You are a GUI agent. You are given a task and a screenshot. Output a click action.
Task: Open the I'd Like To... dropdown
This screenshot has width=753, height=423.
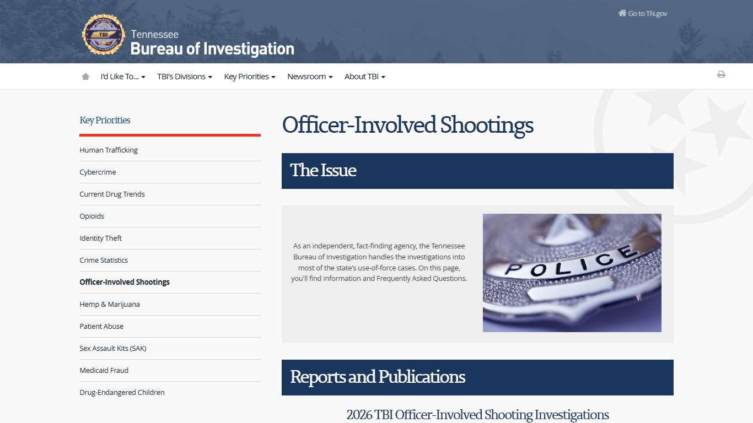coord(122,77)
